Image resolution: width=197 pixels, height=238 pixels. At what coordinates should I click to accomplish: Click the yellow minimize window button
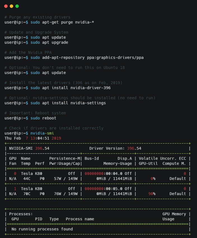point(11,6)
